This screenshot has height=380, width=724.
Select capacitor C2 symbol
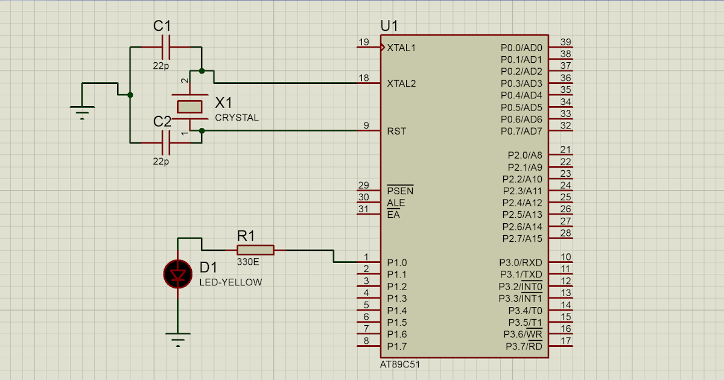coord(167,144)
